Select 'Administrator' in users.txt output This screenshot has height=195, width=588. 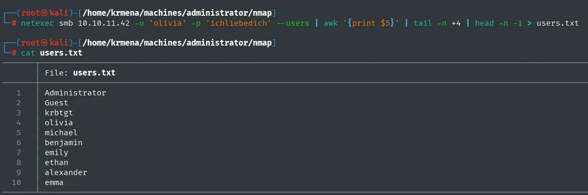tap(75, 93)
